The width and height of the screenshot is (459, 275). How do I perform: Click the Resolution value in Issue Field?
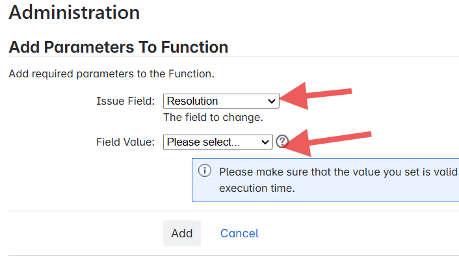tap(193, 101)
